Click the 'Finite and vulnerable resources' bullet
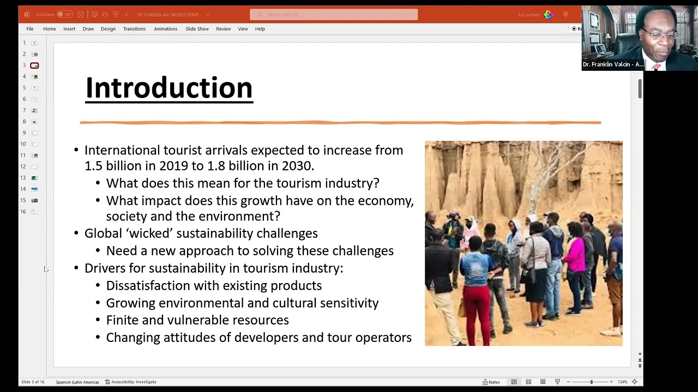Screen dimensions: 698x392 coord(197,320)
